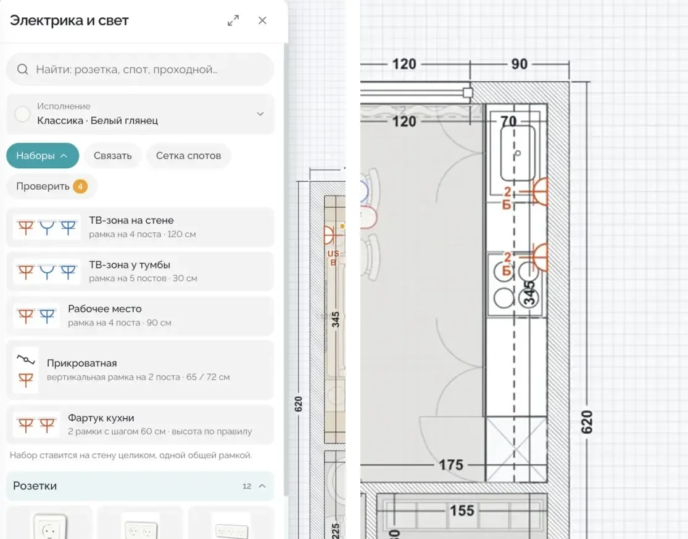Screen dimensions: 688x539
Task: Click the white gloss finish color circle
Action: (x=22, y=114)
